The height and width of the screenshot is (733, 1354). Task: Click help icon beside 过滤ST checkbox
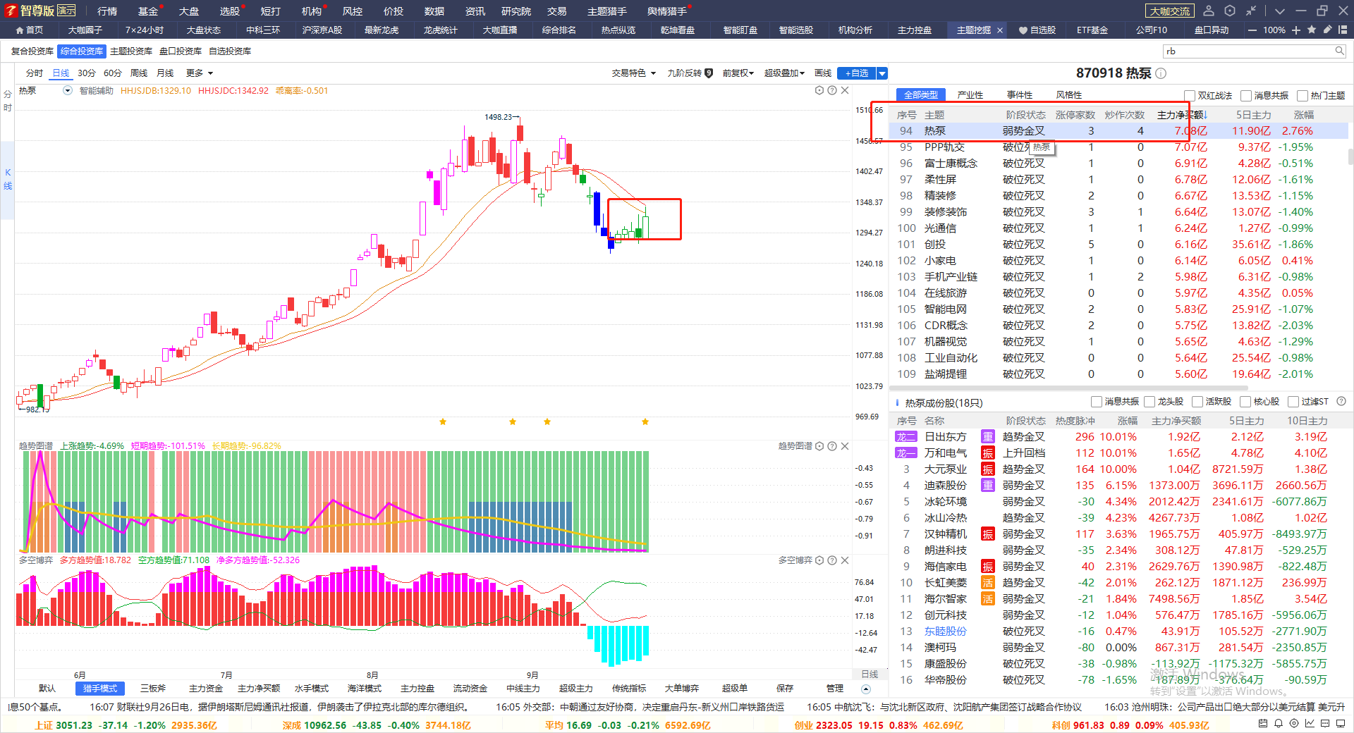pyautogui.click(x=1341, y=401)
